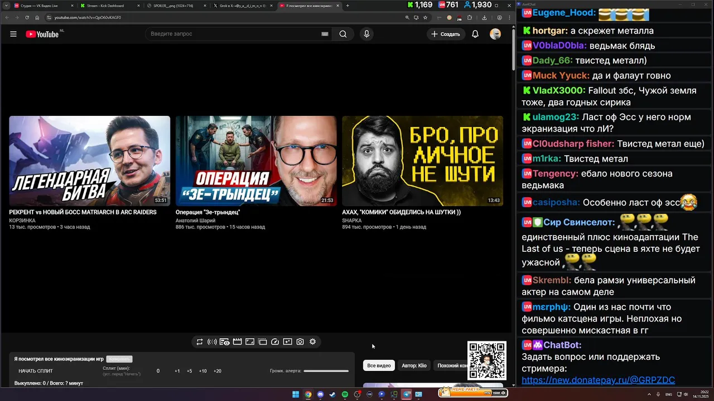Click the QR code overlay image
Screen dimensions: 714x401
487,361
